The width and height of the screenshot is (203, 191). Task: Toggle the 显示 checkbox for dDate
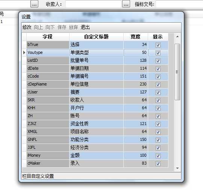tap(158, 69)
